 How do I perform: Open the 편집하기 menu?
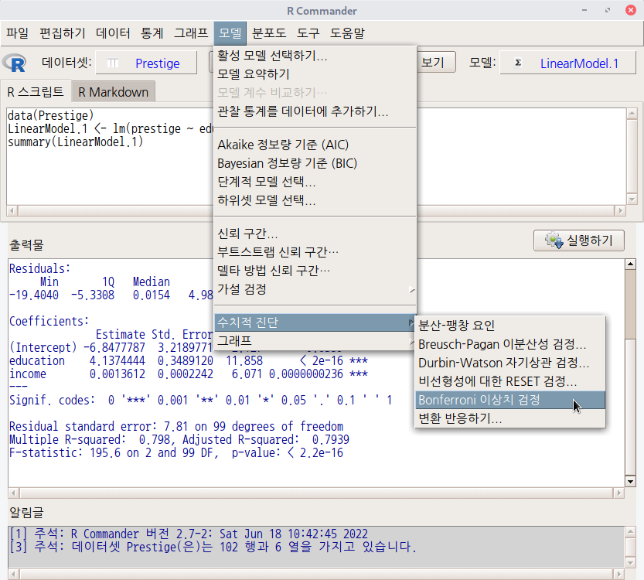coord(62,32)
